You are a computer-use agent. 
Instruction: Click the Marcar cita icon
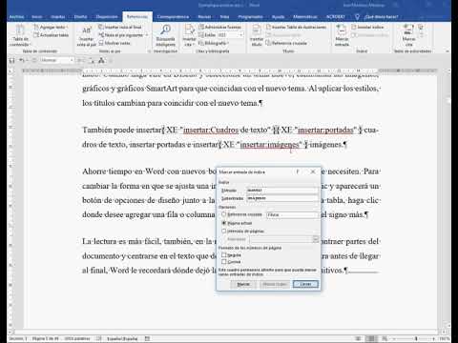[x=408, y=30]
